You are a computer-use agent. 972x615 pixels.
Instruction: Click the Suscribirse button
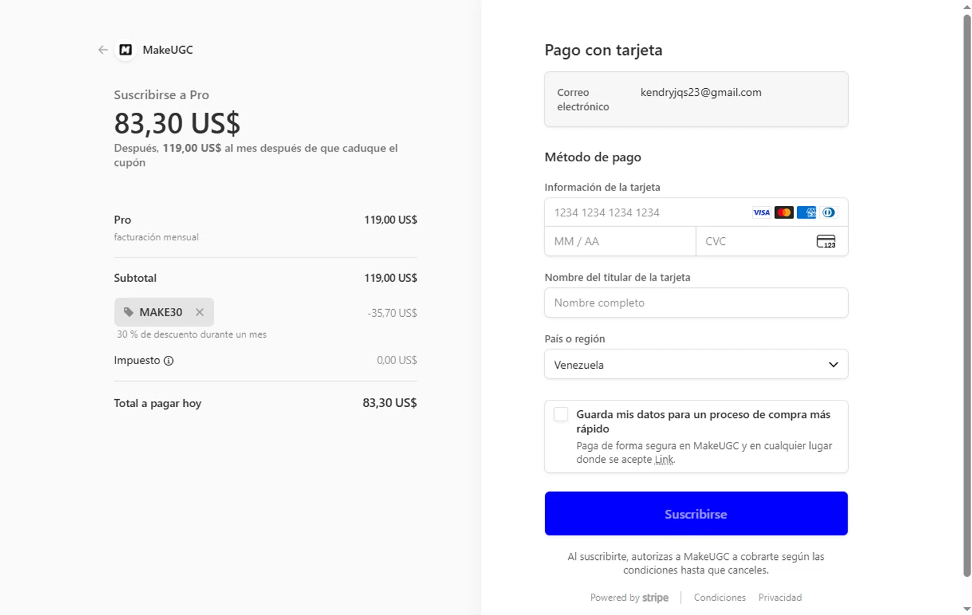coord(696,514)
